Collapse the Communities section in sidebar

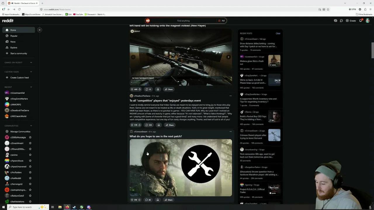tap(31, 126)
